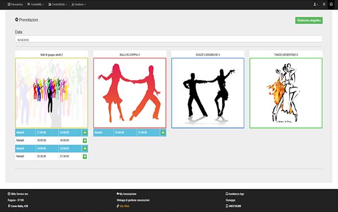Select the Balli di gruppo adulti image
The image size is (338, 212).
[51, 93]
